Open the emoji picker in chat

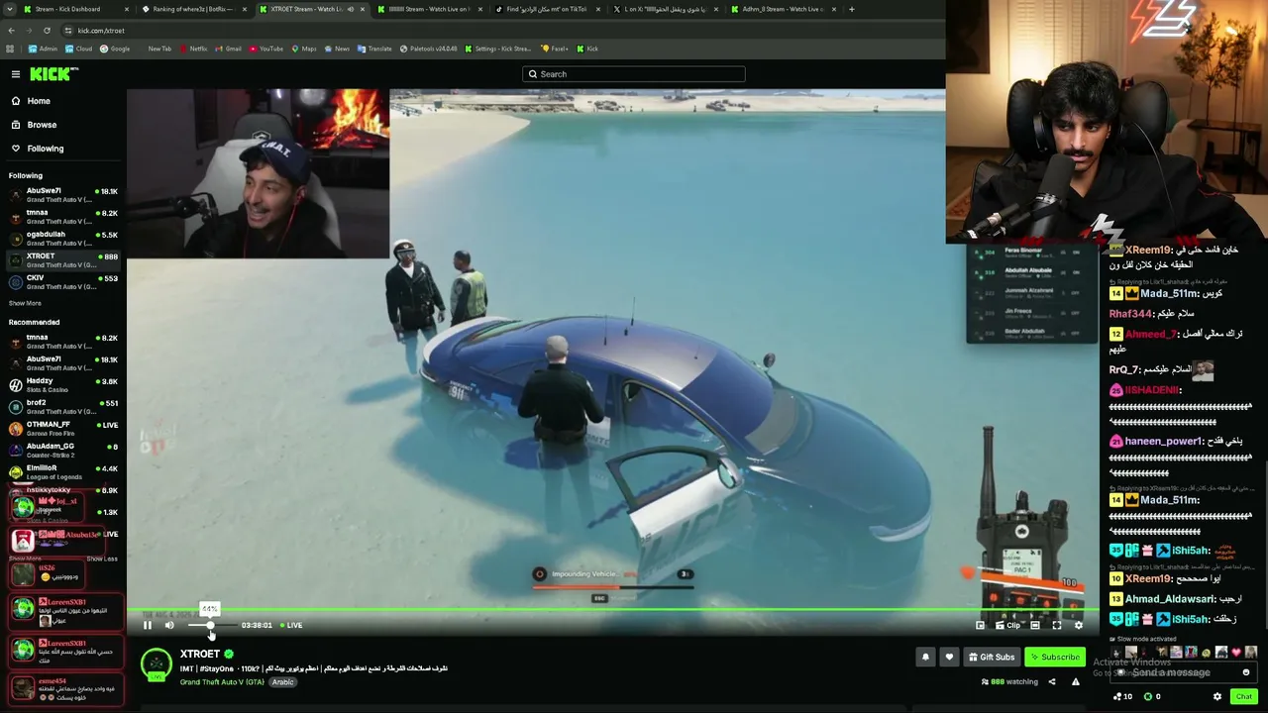coord(1246,672)
